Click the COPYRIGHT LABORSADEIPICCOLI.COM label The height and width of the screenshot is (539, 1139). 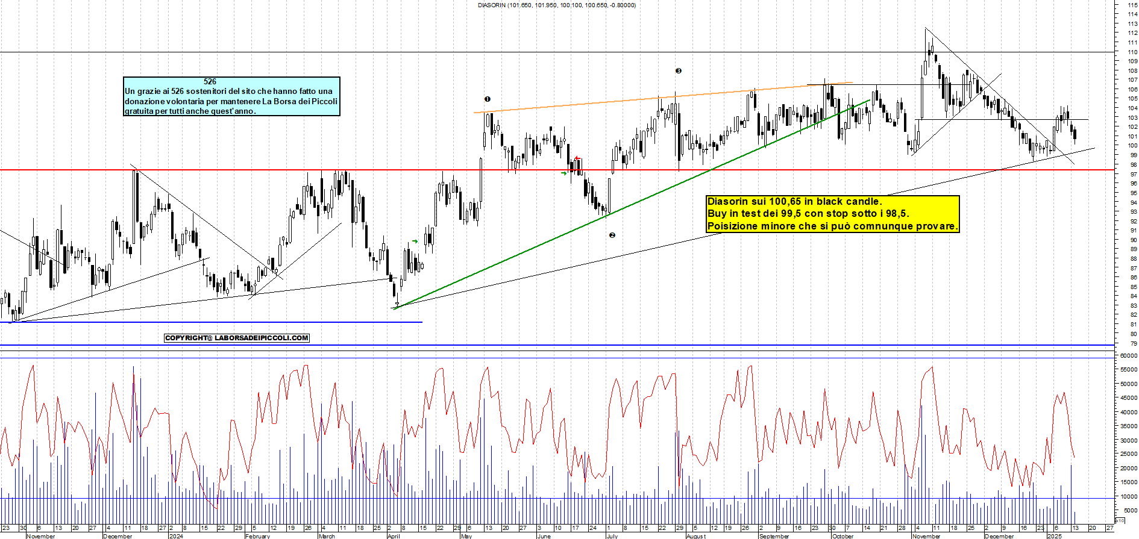(x=237, y=338)
